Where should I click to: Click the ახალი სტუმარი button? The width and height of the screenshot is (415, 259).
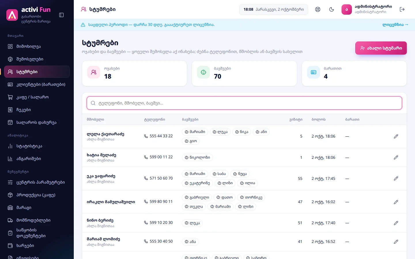pos(381,48)
